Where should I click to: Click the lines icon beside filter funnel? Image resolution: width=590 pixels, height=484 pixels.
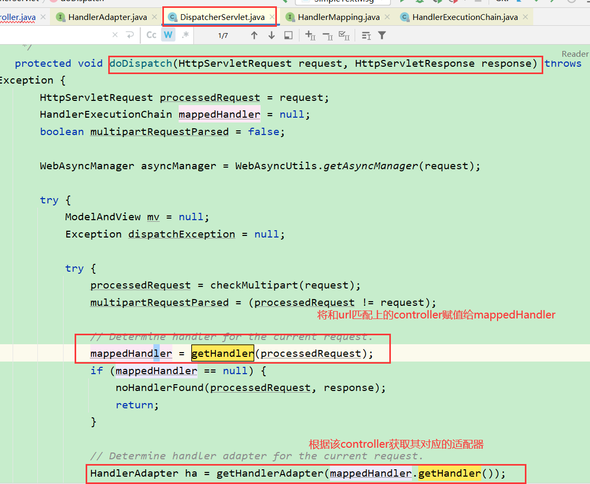click(366, 35)
